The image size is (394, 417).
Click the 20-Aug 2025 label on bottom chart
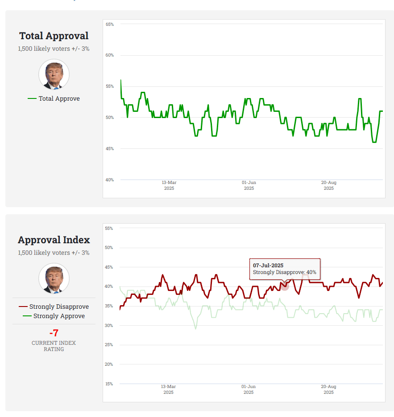(329, 389)
